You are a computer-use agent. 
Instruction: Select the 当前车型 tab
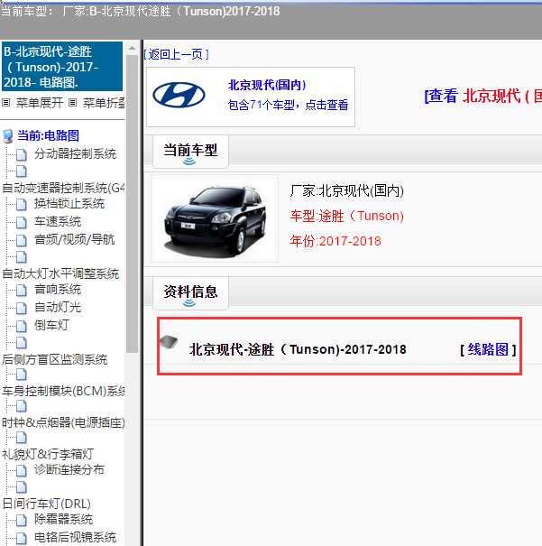click(190, 152)
